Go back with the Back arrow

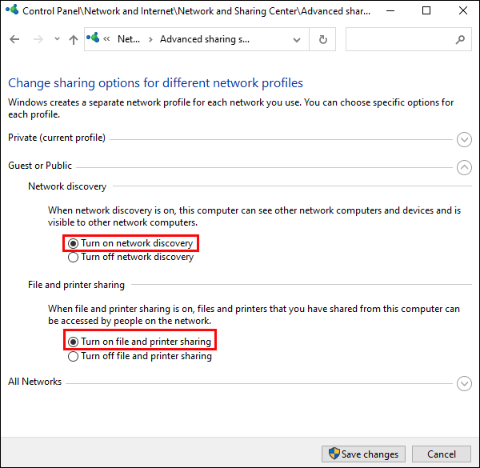coord(14,39)
